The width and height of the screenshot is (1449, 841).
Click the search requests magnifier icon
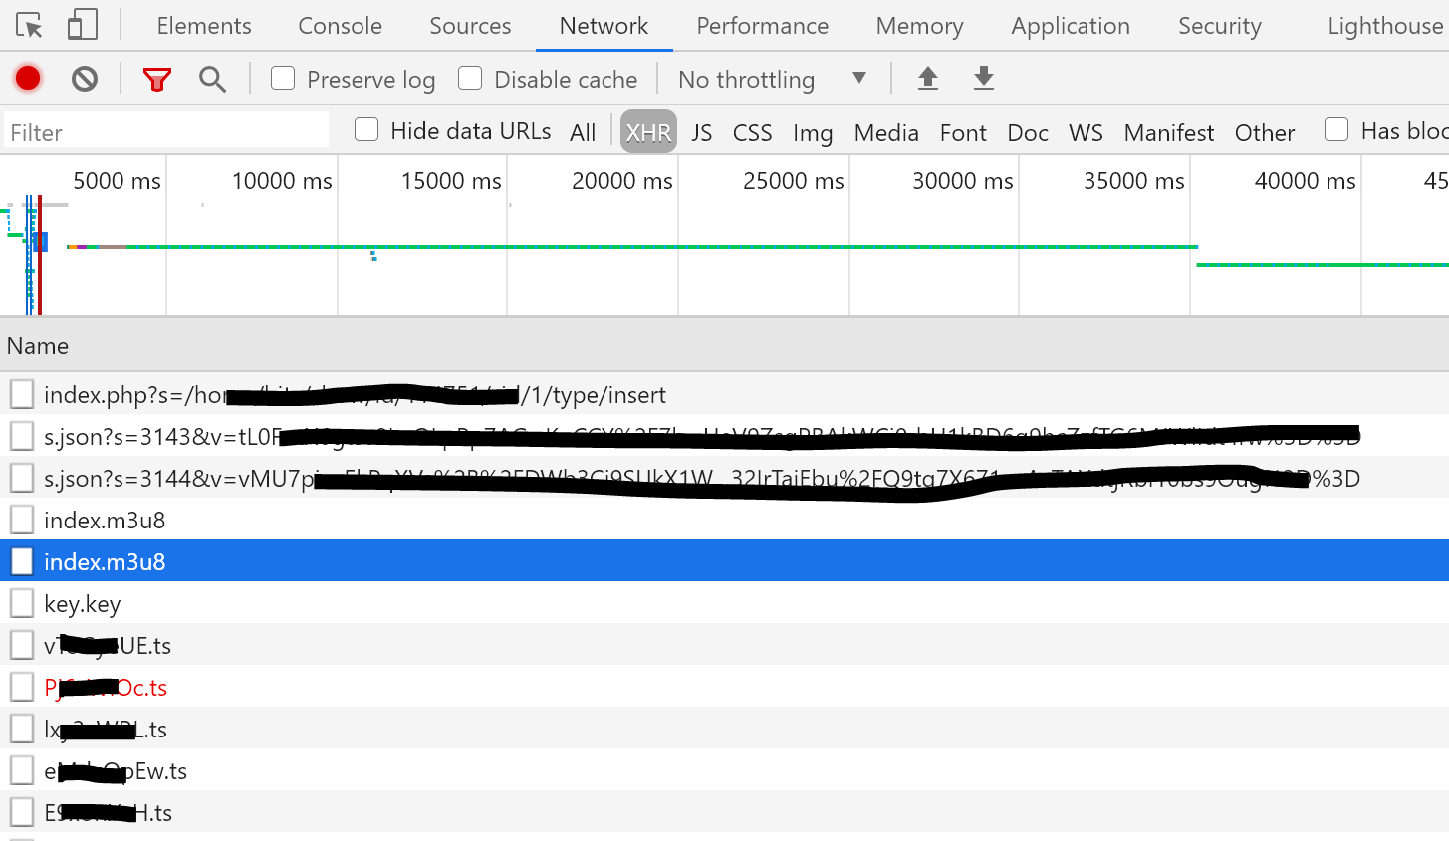212,78
